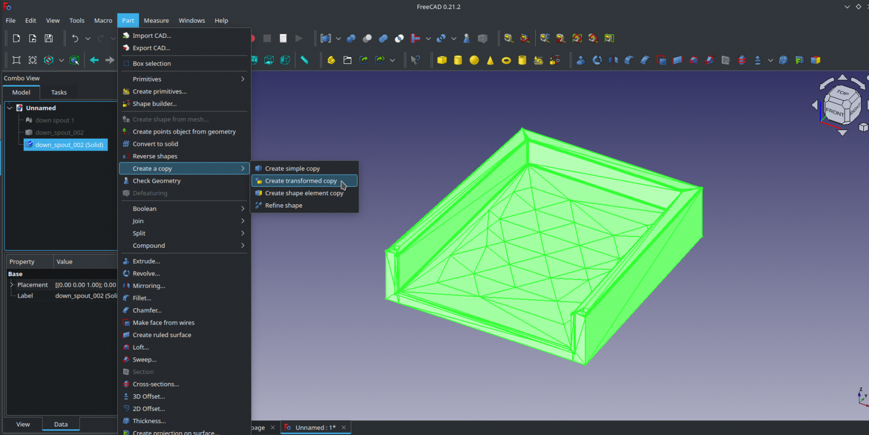Switch to the View property tab
Image resolution: width=869 pixels, height=435 pixels.
point(23,424)
